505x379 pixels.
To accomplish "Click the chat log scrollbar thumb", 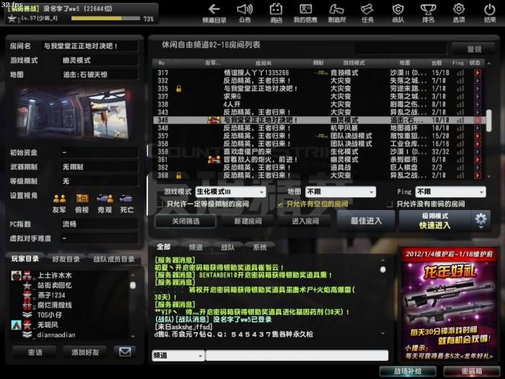I will pos(382,269).
